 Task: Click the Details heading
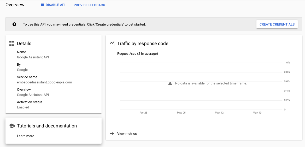24,44
